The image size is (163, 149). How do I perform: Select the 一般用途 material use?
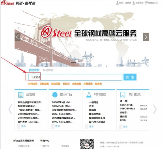pyautogui.click(x=94, y=102)
